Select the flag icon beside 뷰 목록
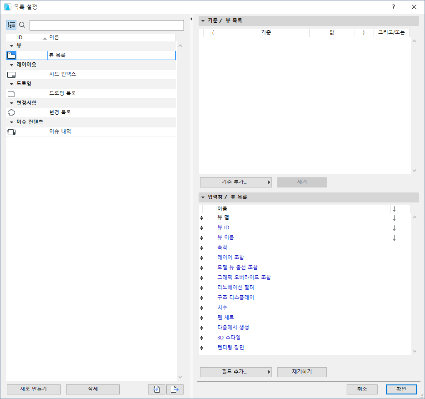425x399 pixels. coord(11,55)
